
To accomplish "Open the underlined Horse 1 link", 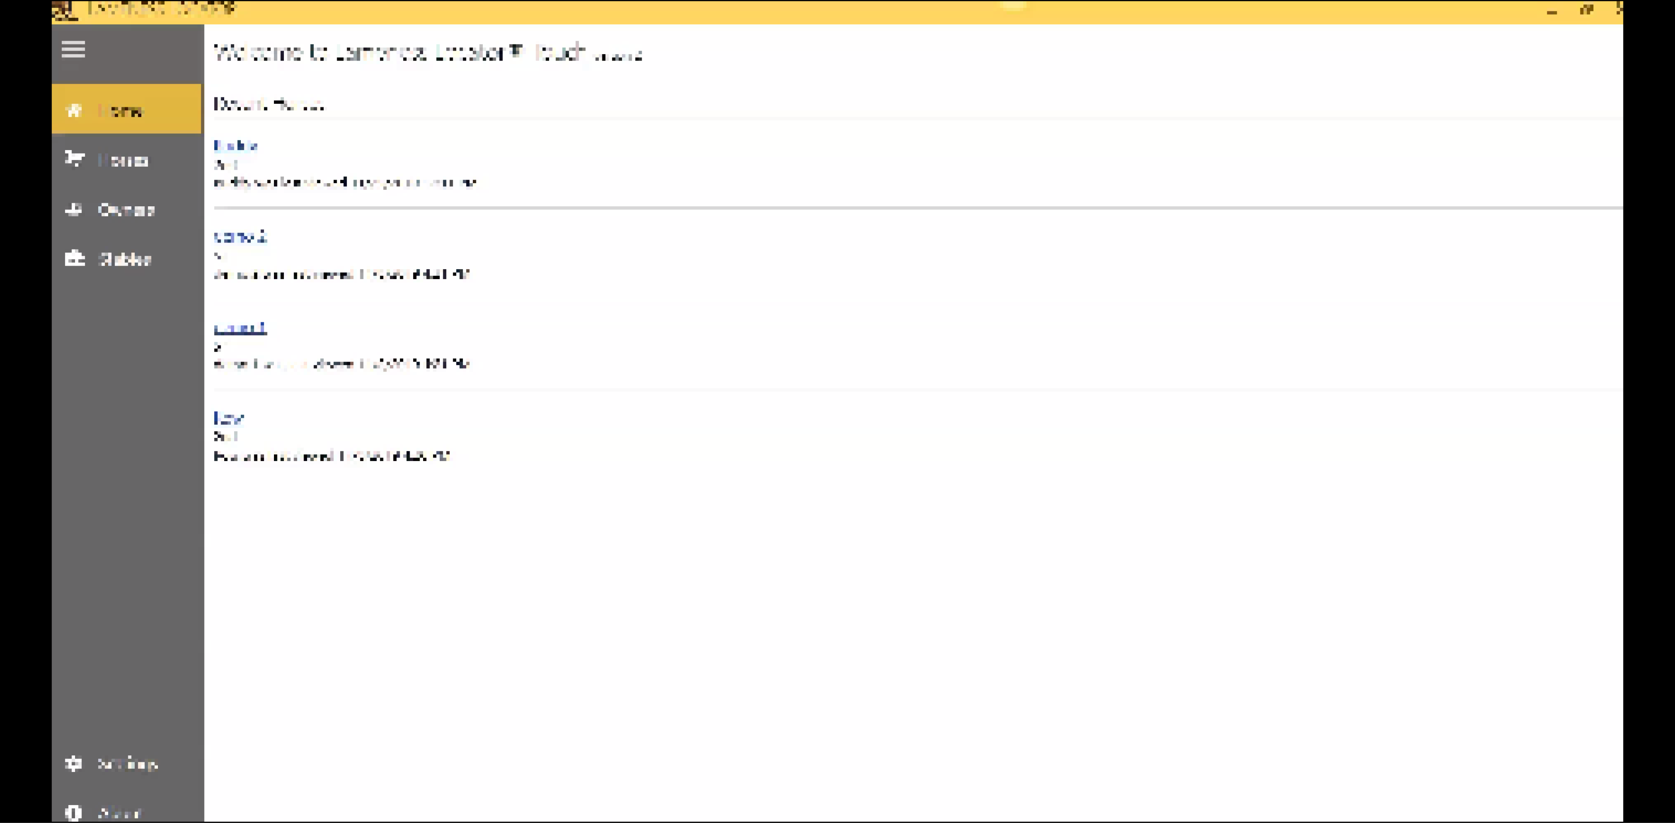I will [x=240, y=328].
